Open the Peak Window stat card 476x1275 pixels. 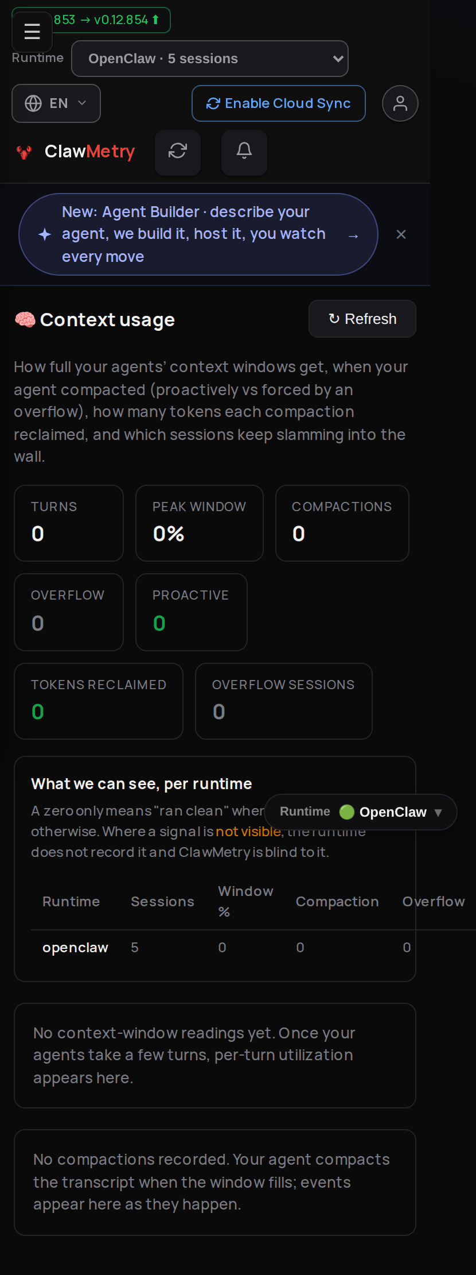[200, 523]
